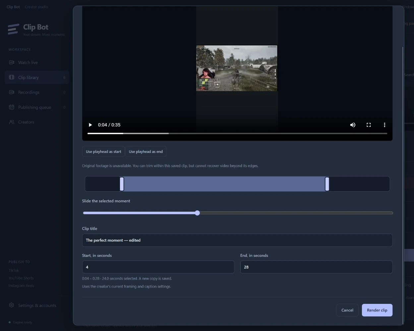Image resolution: width=414 pixels, height=331 pixels.
Task: Click the Publishing queue calendar icon
Action: [x=12, y=107]
